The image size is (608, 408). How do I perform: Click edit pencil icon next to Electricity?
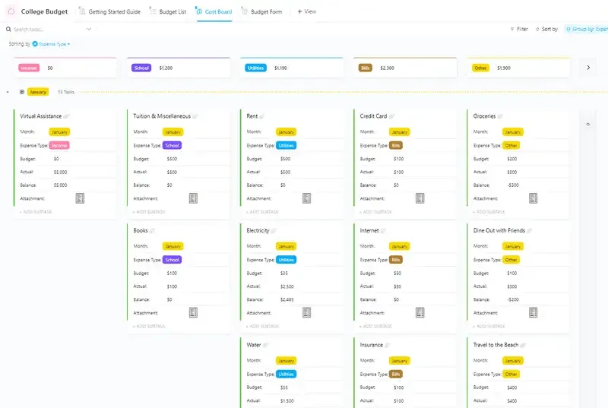point(274,230)
